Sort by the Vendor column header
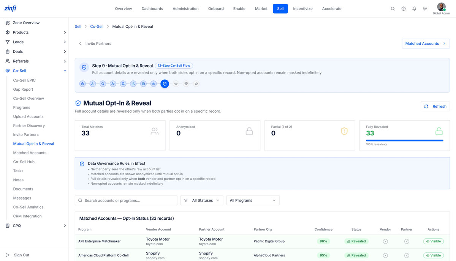This screenshot has width=456, height=261. 385,230
